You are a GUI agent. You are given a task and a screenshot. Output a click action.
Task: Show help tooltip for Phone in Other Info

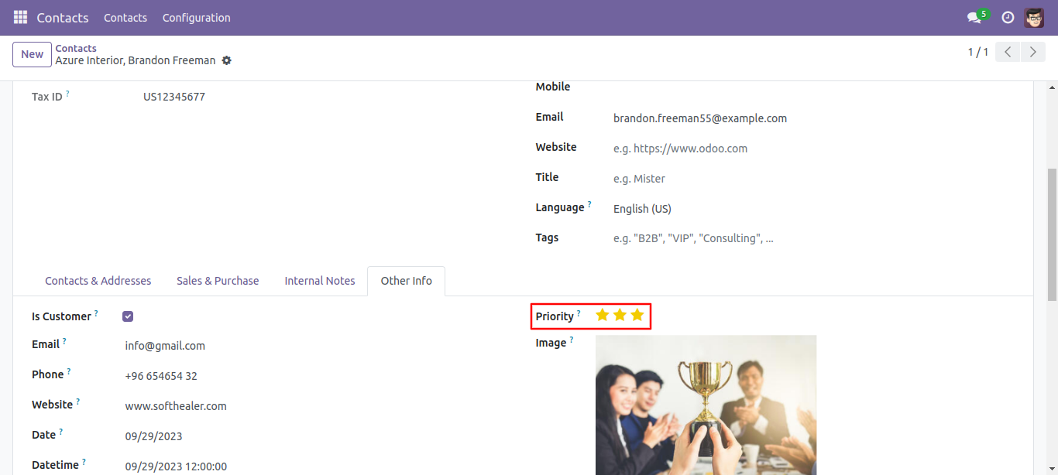coord(69,371)
